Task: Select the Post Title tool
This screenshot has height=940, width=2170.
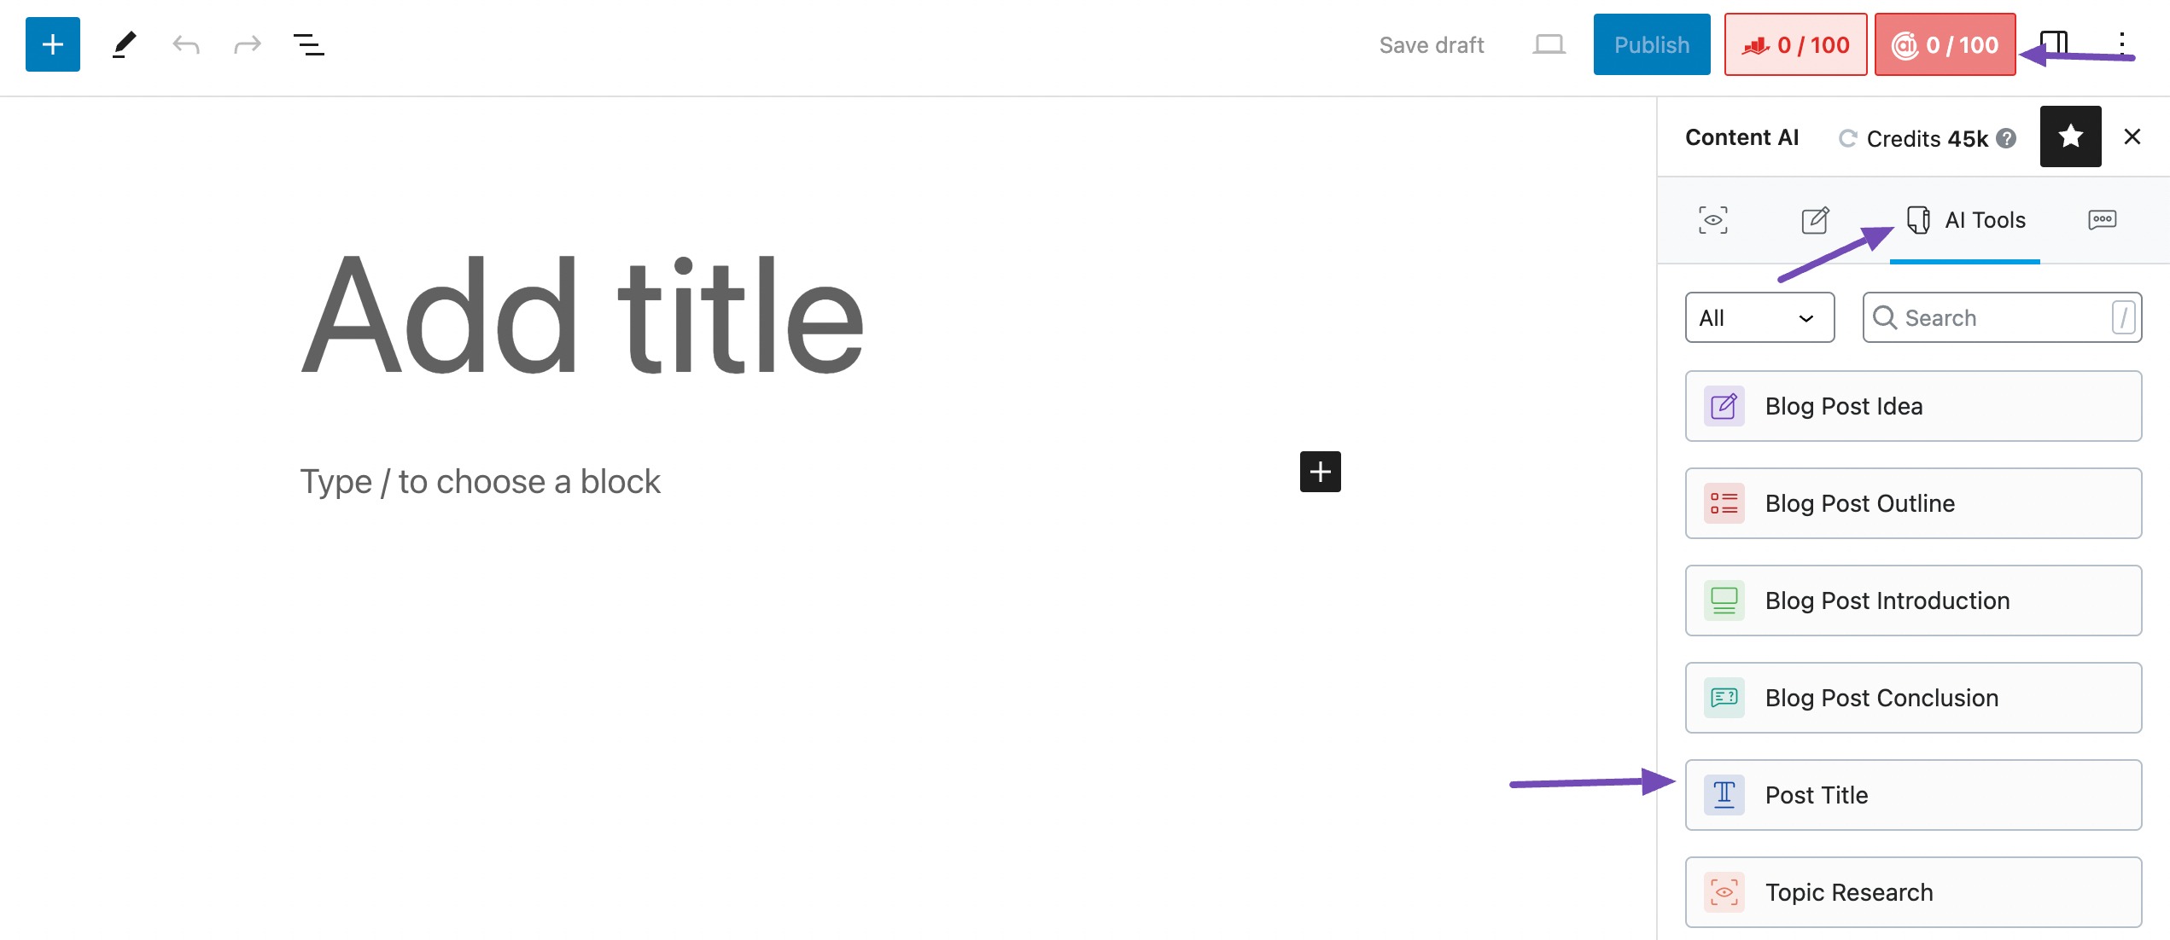Action: point(1913,795)
